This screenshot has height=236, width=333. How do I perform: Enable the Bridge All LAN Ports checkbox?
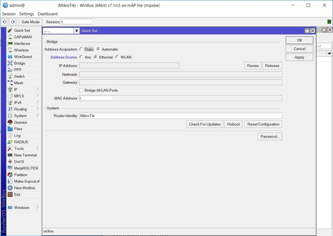pos(80,90)
